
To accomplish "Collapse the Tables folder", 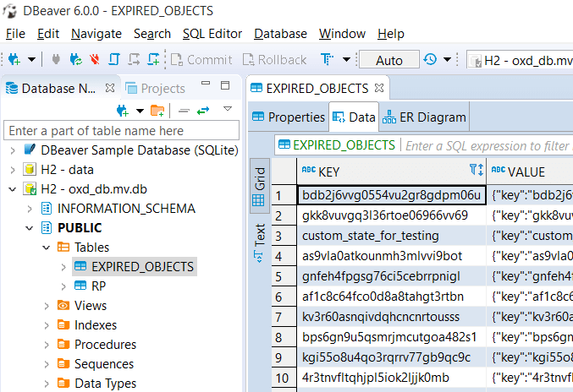I will pyautogui.click(x=46, y=248).
